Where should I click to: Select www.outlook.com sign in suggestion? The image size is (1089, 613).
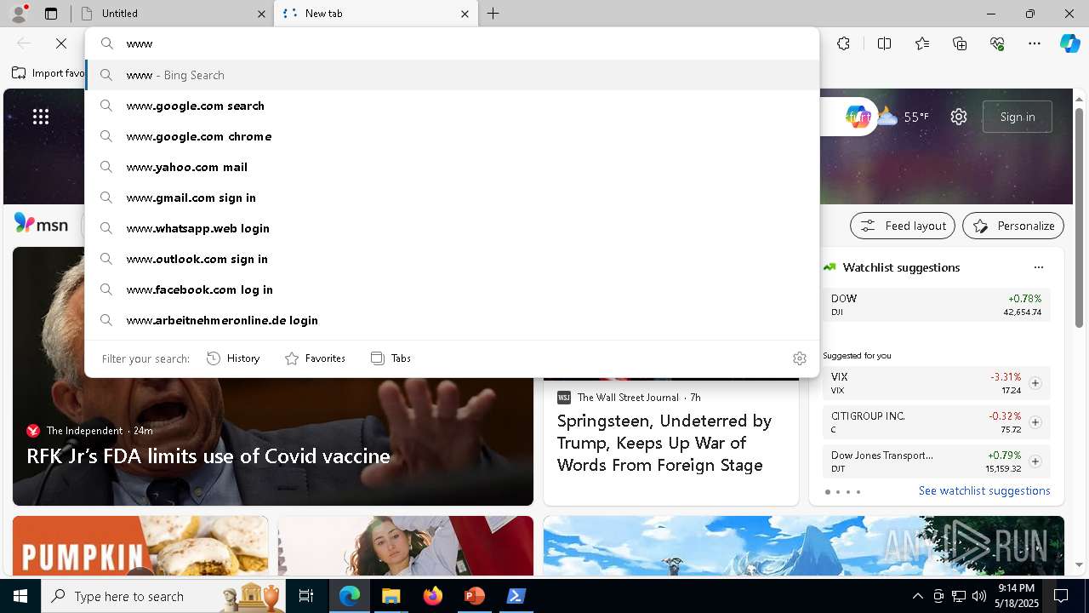coord(452,259)
